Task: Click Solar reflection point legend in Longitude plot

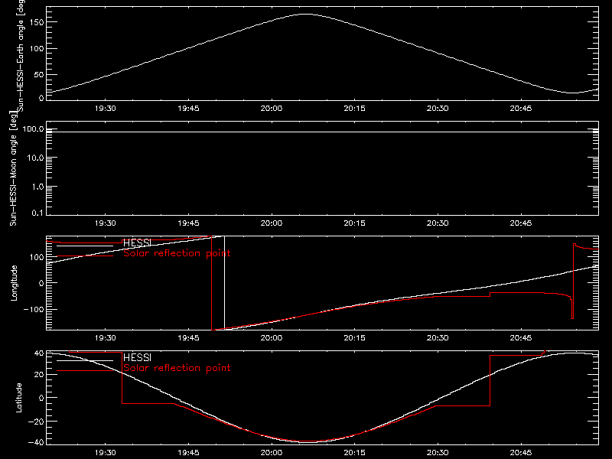Action: click(177, 253)
